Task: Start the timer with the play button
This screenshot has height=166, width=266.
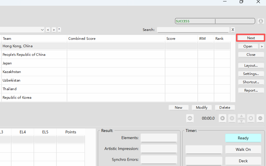Action: click(223, 118)
